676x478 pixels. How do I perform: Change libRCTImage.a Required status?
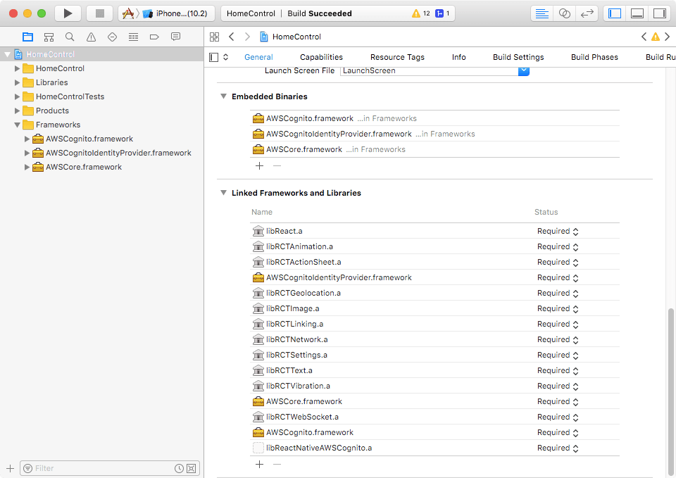click(558, 308)
